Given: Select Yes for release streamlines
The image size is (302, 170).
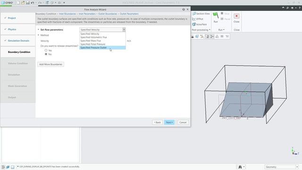Looking at the screenshot, I should (x=46, y=51).
